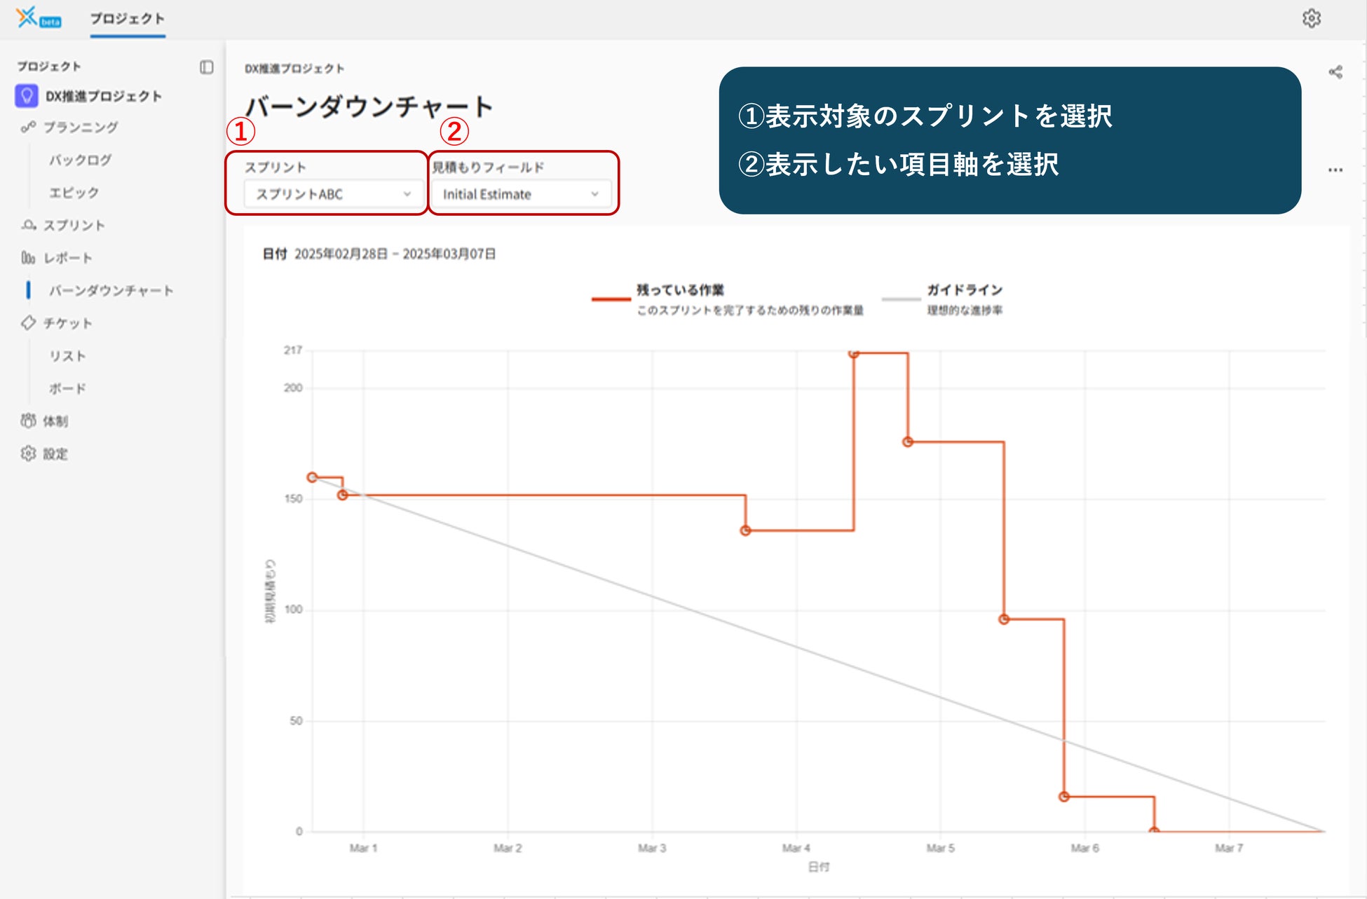Open the Initial Estimate field dropdown

[x=521, y=194]
